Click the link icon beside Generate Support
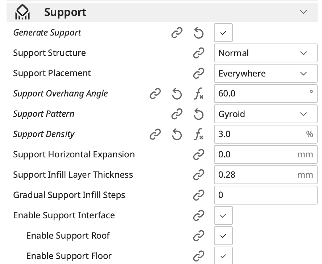This screenshot has height=264, width=322. click(177, 33)
